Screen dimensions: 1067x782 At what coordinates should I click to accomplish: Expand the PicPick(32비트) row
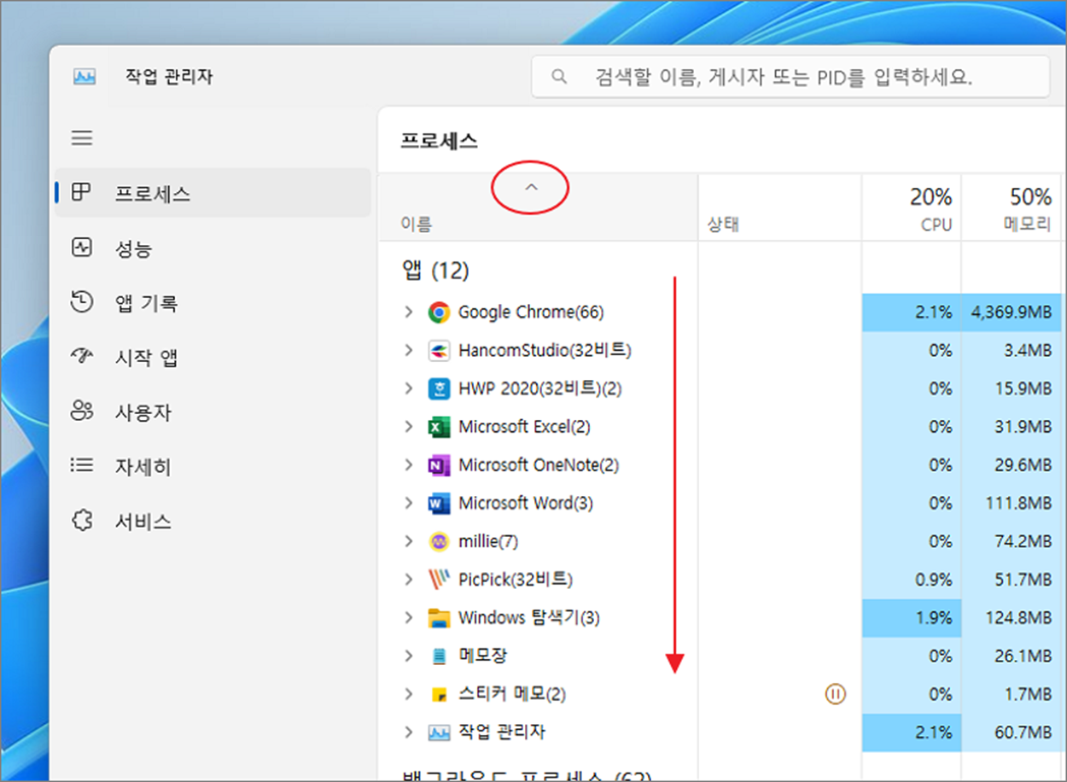(x=408, y=580)
